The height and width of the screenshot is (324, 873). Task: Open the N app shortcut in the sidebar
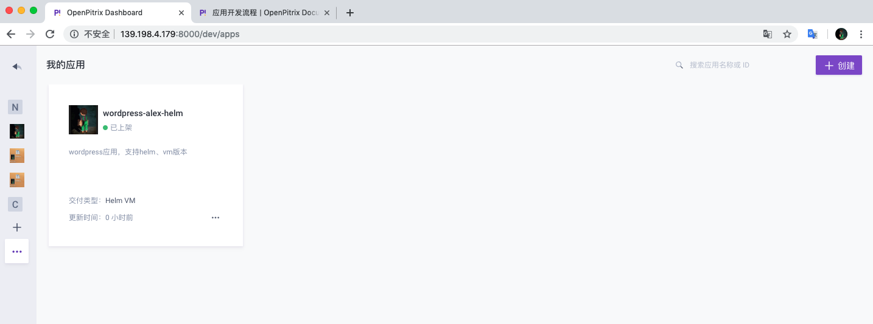coord(15,107)
